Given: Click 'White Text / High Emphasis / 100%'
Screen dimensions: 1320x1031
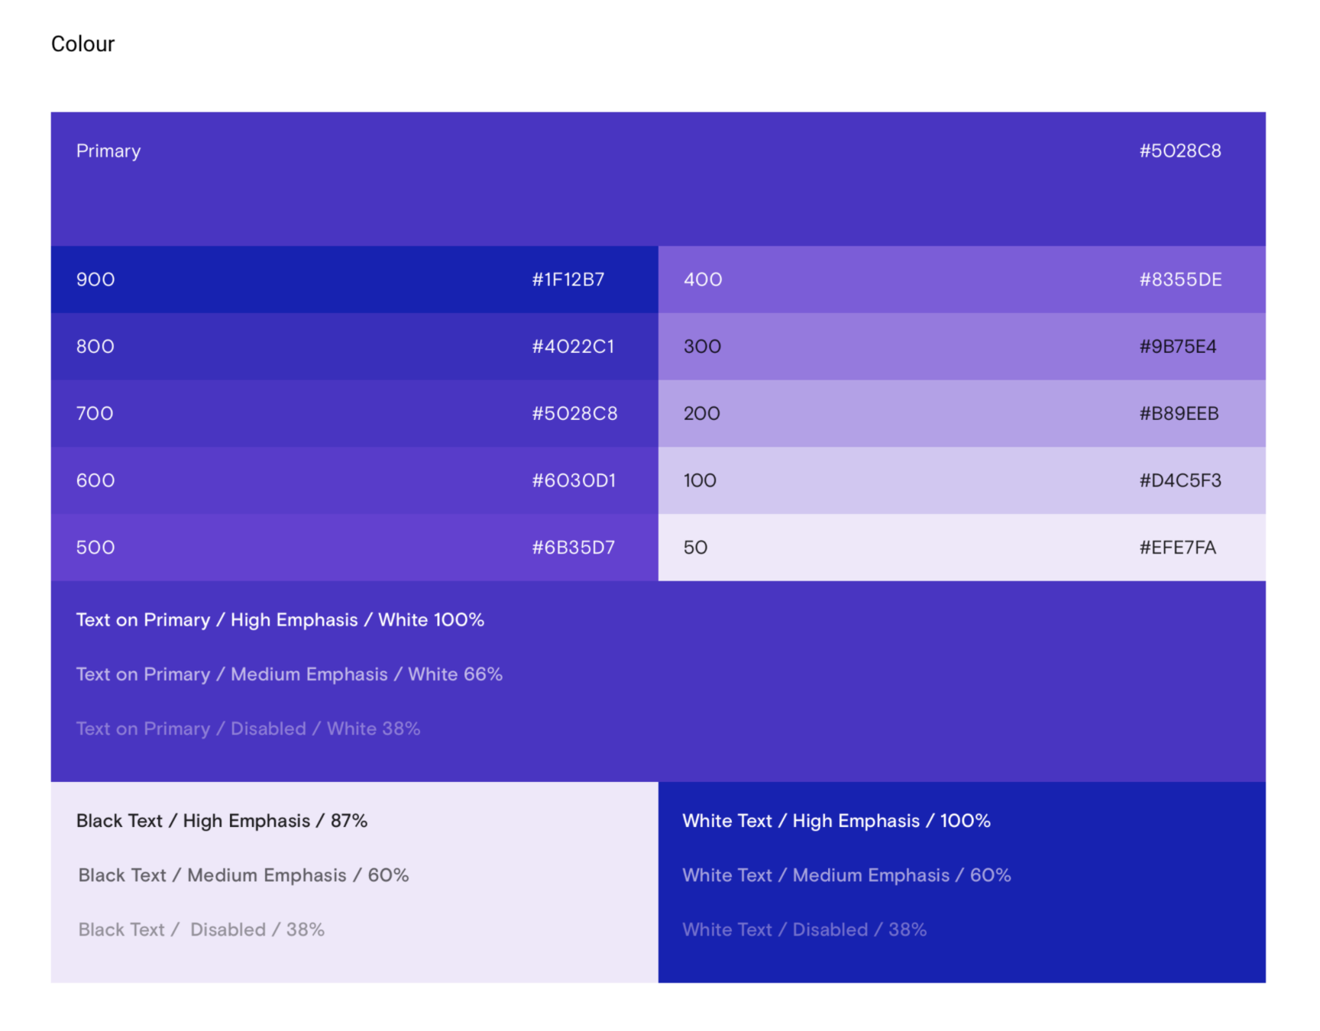Looking at the screenshot, I should 836,821.
